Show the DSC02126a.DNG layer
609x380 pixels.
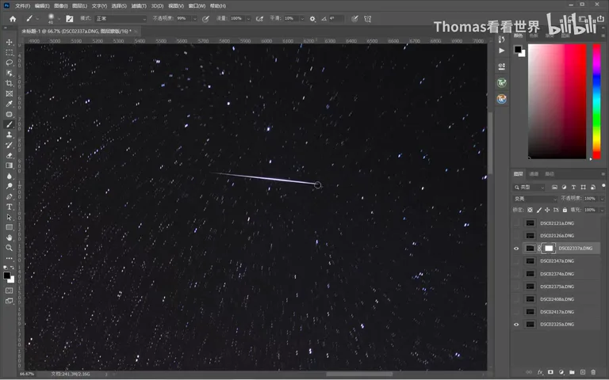tap(516, 236)
